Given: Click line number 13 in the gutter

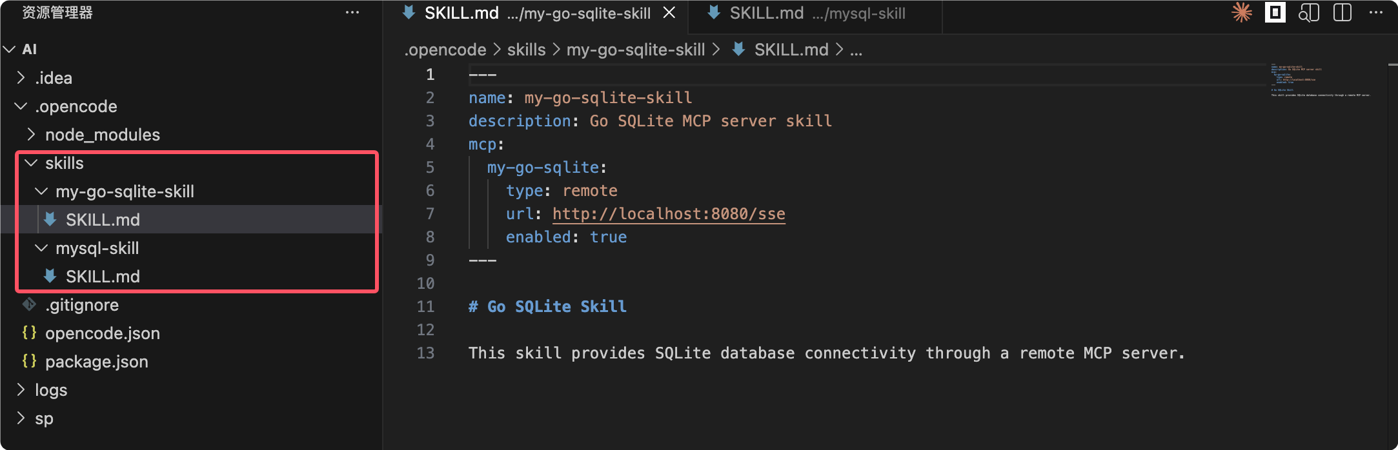Looking at the screenshot, I should pos(425,353).
